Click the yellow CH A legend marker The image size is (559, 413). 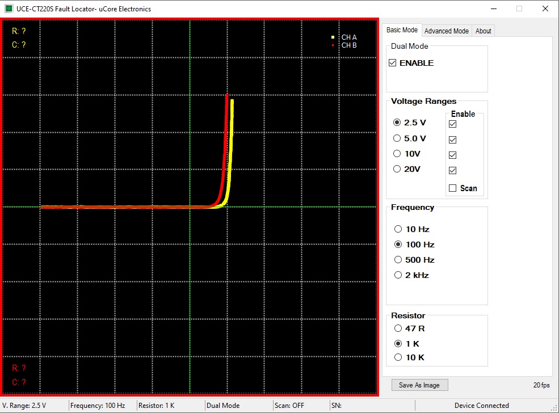point(333,37)
